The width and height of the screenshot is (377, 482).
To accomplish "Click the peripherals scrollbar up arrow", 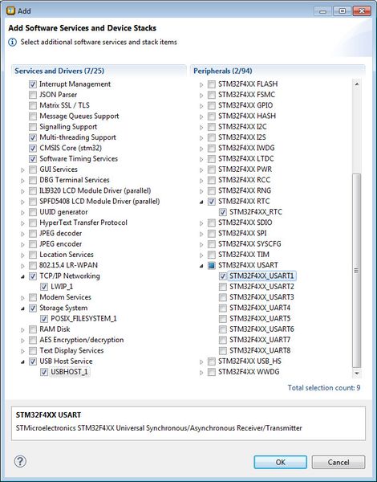I will (357, 84).
